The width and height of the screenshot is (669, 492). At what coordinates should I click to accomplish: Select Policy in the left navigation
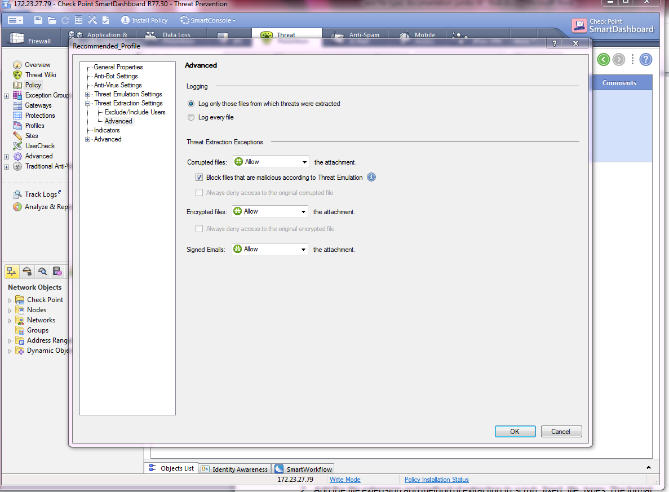click(x=33, y=85)
